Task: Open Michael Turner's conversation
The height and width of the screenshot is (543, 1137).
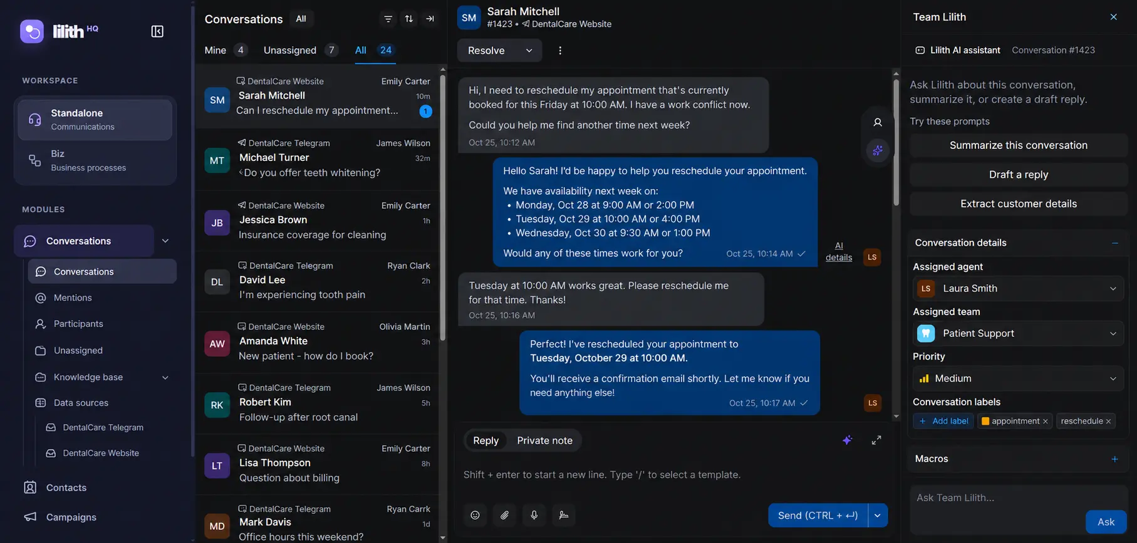Action: click(317, 158)
